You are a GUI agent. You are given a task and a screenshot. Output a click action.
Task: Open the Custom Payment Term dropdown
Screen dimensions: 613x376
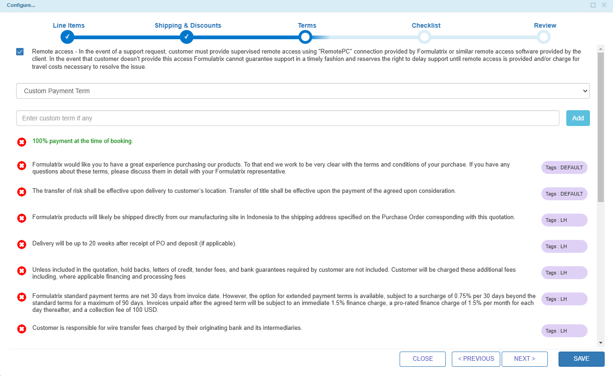pos(303,91)
